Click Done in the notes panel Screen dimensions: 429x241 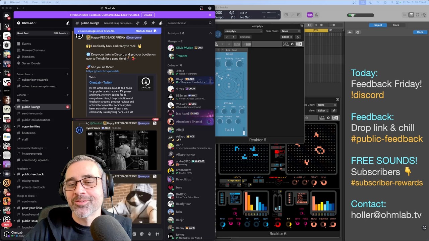click(420, 32)
